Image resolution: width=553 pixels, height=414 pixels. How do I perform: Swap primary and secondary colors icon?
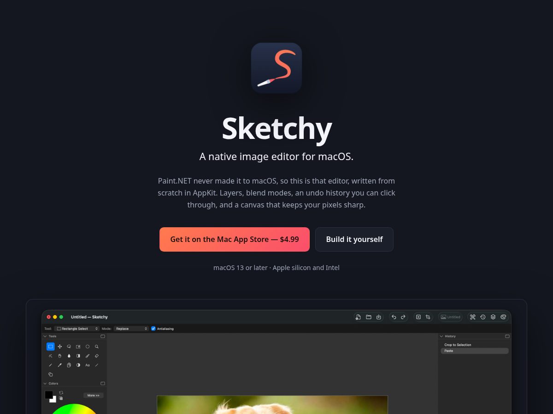point(61,393)
